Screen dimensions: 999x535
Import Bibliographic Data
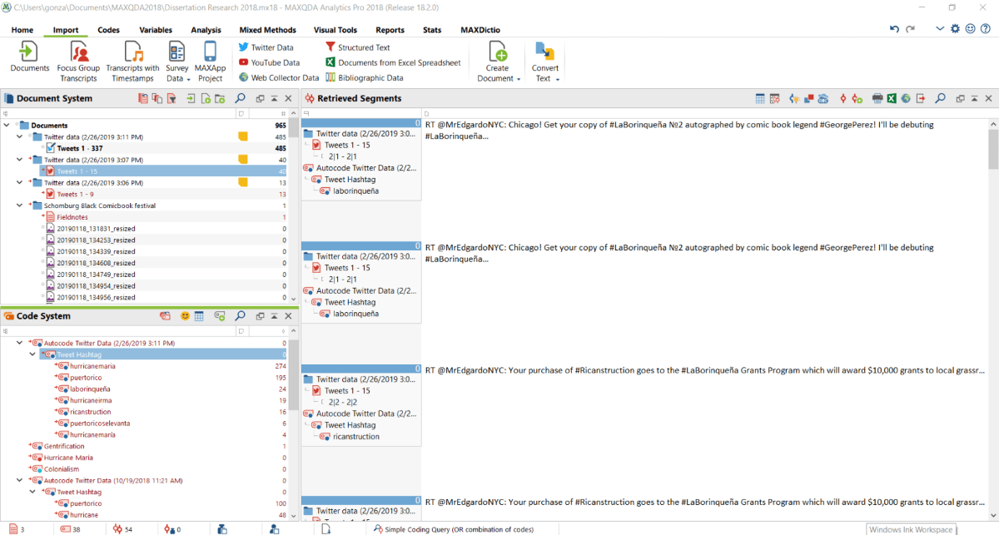pos(364,77)
